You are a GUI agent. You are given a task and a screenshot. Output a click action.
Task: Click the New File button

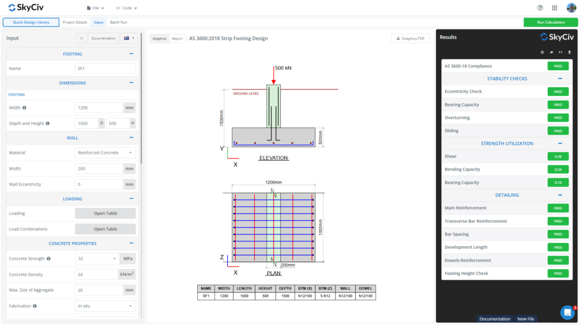pyautogui.click(x=526, y=319)
